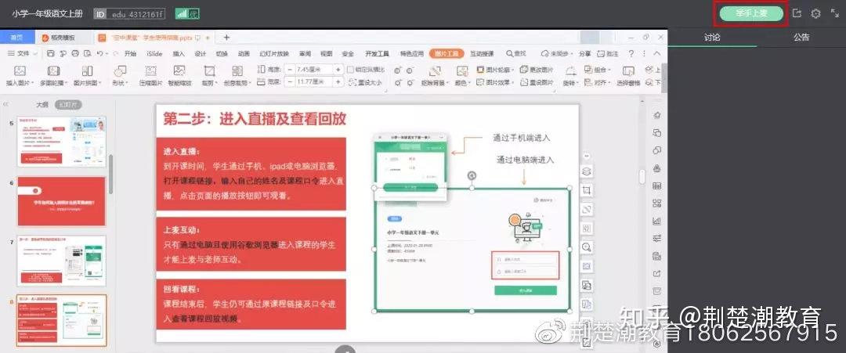Click the green signal strength indicator

click(x=187, y=14)
